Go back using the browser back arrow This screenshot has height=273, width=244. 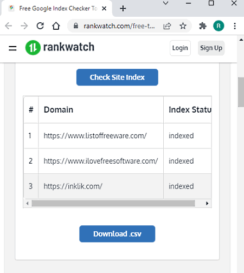point(8,26)
